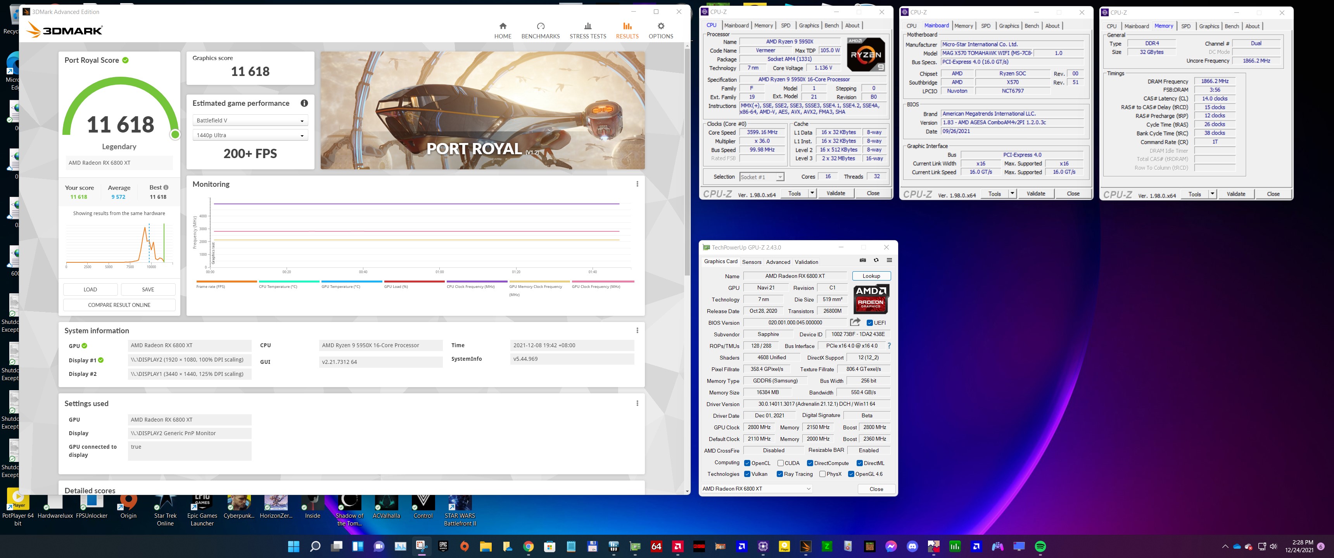The height and width of the screenshot is (558, 1334).
Task: Click the 3DMark results vertical scrollbar
Action: tap(687, 162)
